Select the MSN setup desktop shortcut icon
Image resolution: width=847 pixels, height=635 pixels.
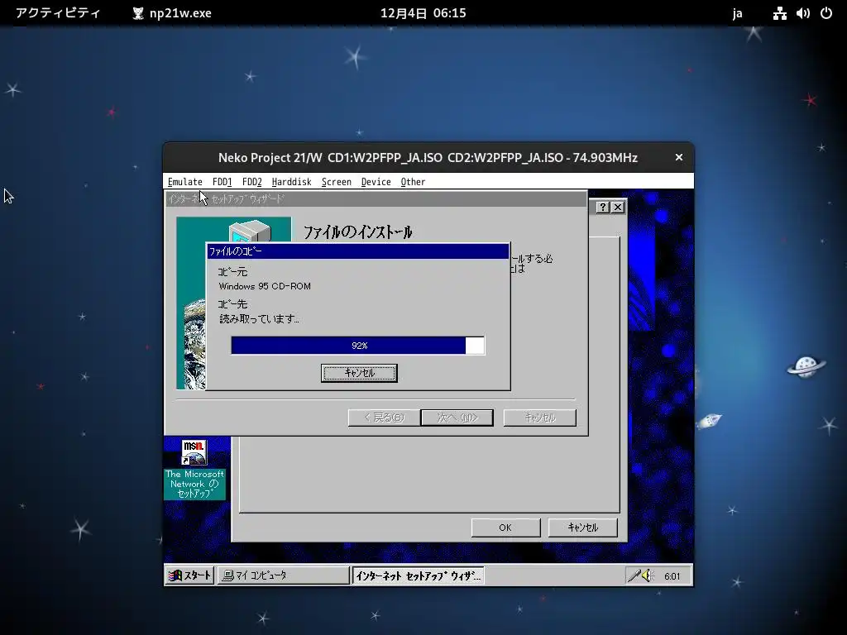click(x=194, y=452)
